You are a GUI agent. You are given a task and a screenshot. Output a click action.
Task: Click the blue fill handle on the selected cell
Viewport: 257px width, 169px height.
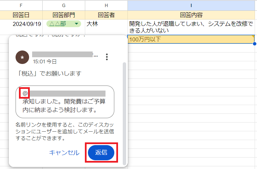254,44
